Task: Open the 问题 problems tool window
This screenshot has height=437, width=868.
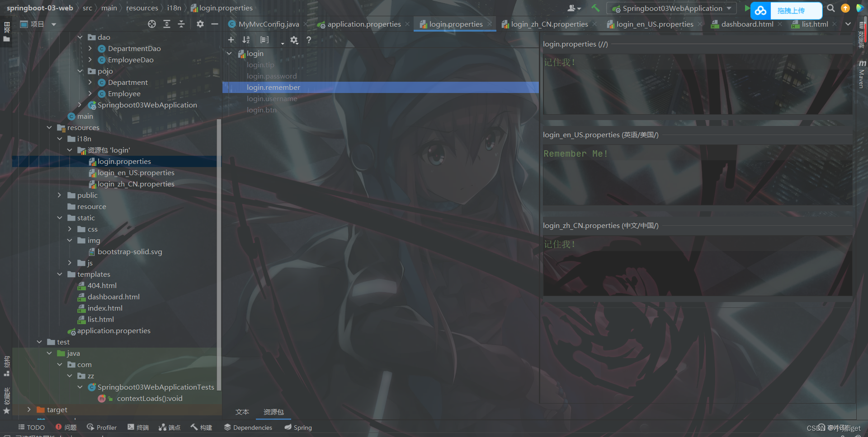Action: [x=66, y=427]
